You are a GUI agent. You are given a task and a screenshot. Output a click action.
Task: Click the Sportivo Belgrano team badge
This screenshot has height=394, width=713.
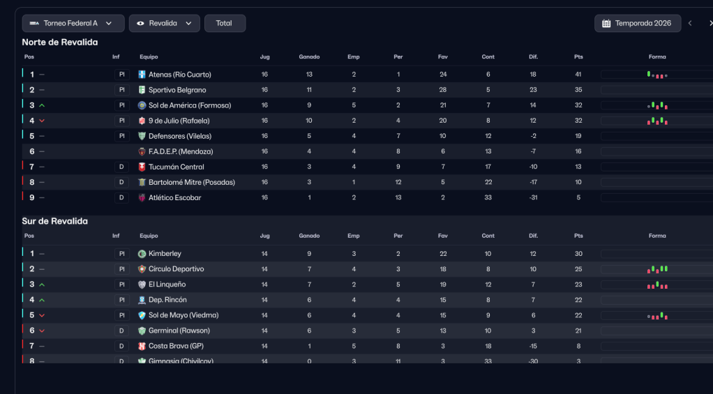click(x=142, y=90)
